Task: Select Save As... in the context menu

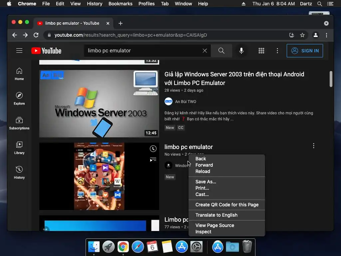Action: pyautogui.click(x=227, y=182)
